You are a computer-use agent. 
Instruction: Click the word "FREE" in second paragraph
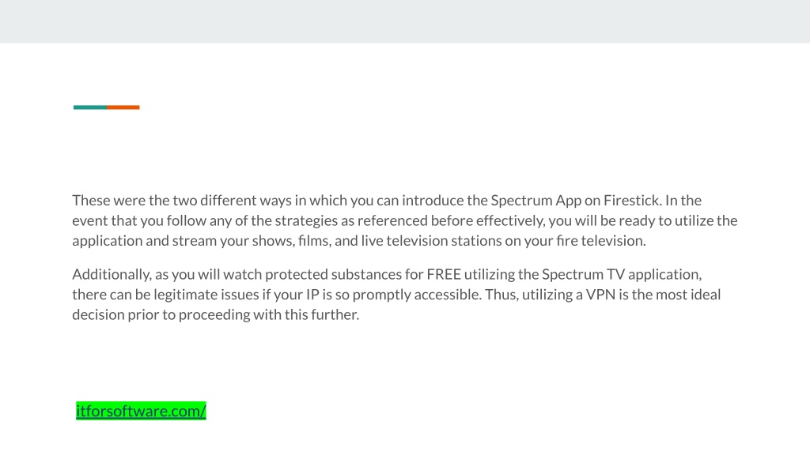[x=443, y=274]
